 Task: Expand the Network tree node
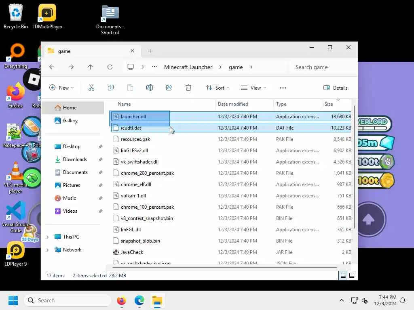[x=48, y=250]
